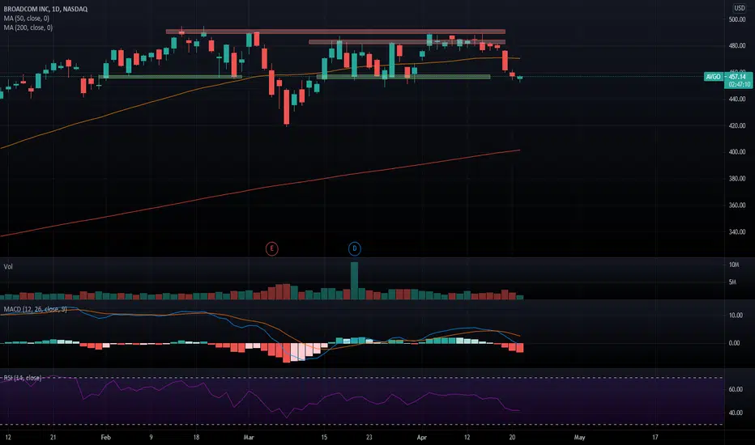The height and width of the screenshot is (445, 755).
Task: Click the Apr date axis label
Action: [x=422, y=437]
